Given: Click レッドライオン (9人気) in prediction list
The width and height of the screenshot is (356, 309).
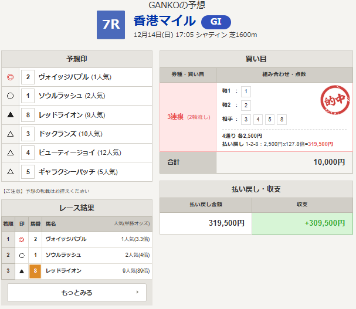Looking at the screenshot, I should (72, 115).
